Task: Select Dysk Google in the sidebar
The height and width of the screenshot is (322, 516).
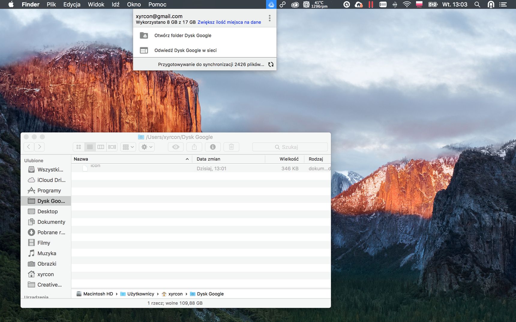Action: pyautogui.click(x=46, y=201)
